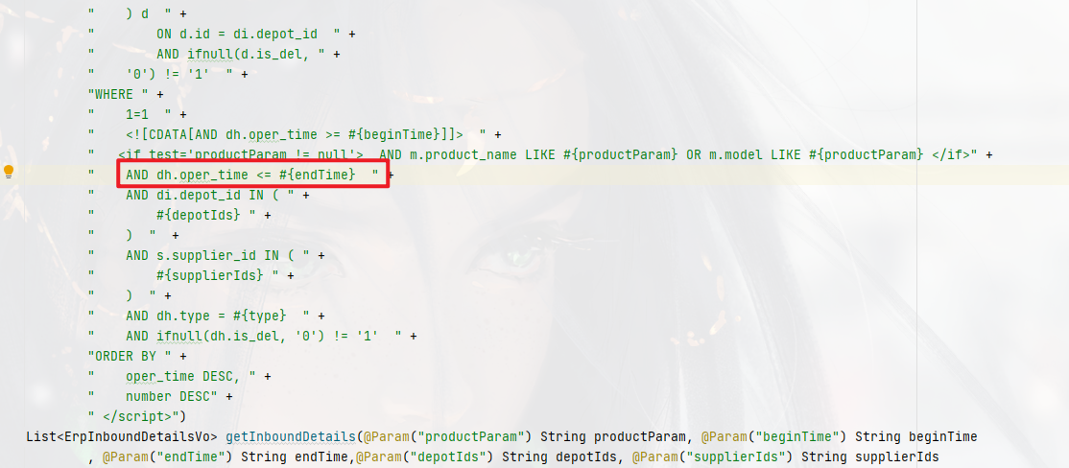1069x468 pixels.
Task: Place cursor on #{endTime} in the highlighted line
Action: coord(317,175)
